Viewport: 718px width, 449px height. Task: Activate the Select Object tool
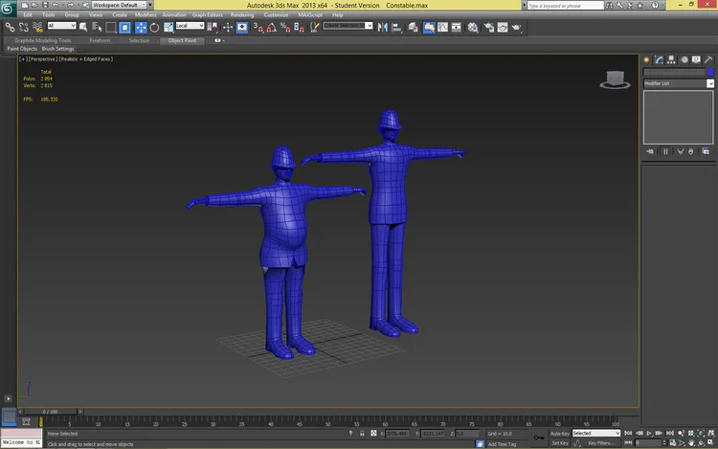click(x=83, y=28)
